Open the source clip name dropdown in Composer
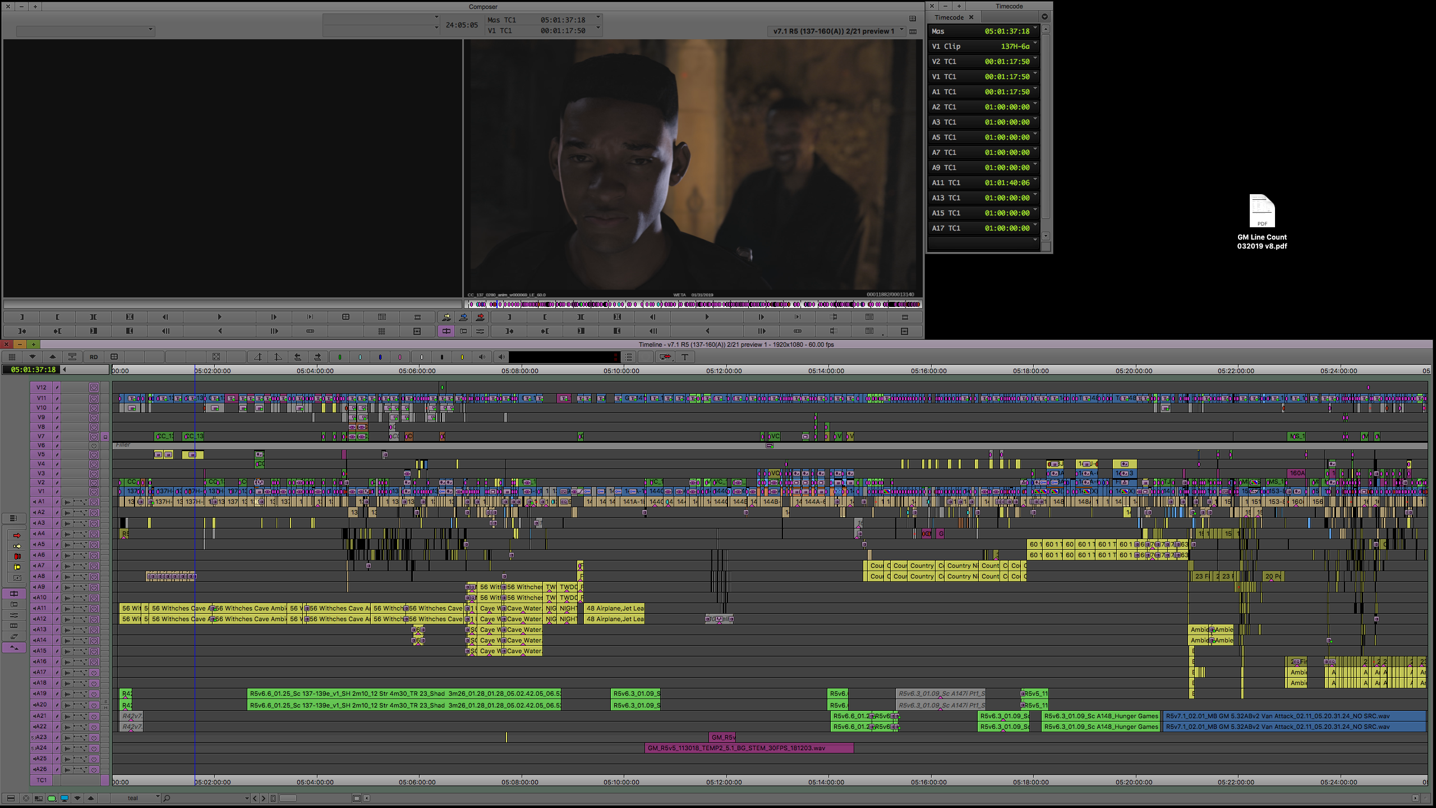Screen dimensions: 1436x808 click(x=150, y=29)
